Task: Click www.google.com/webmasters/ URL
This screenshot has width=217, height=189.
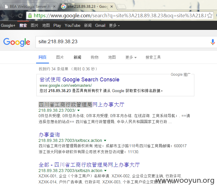Action: click(x=66, y=86)
